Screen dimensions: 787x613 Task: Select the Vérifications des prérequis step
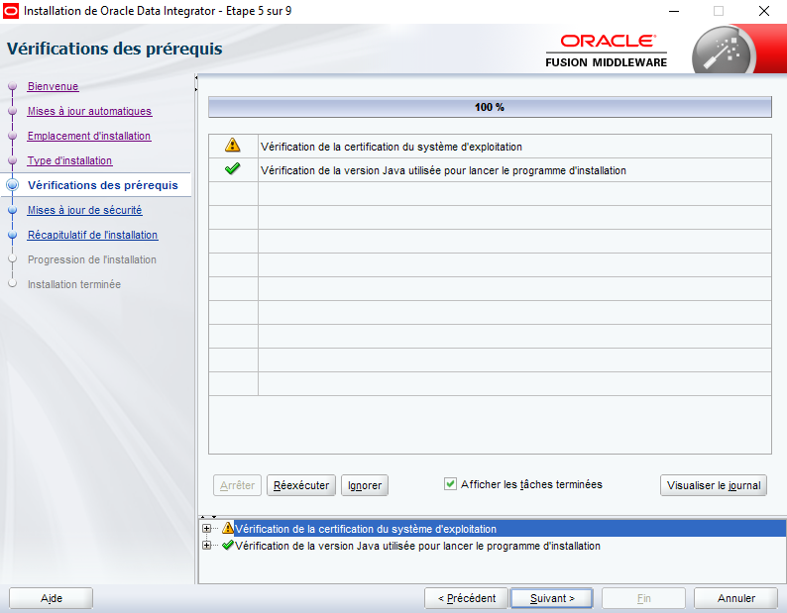103,185
